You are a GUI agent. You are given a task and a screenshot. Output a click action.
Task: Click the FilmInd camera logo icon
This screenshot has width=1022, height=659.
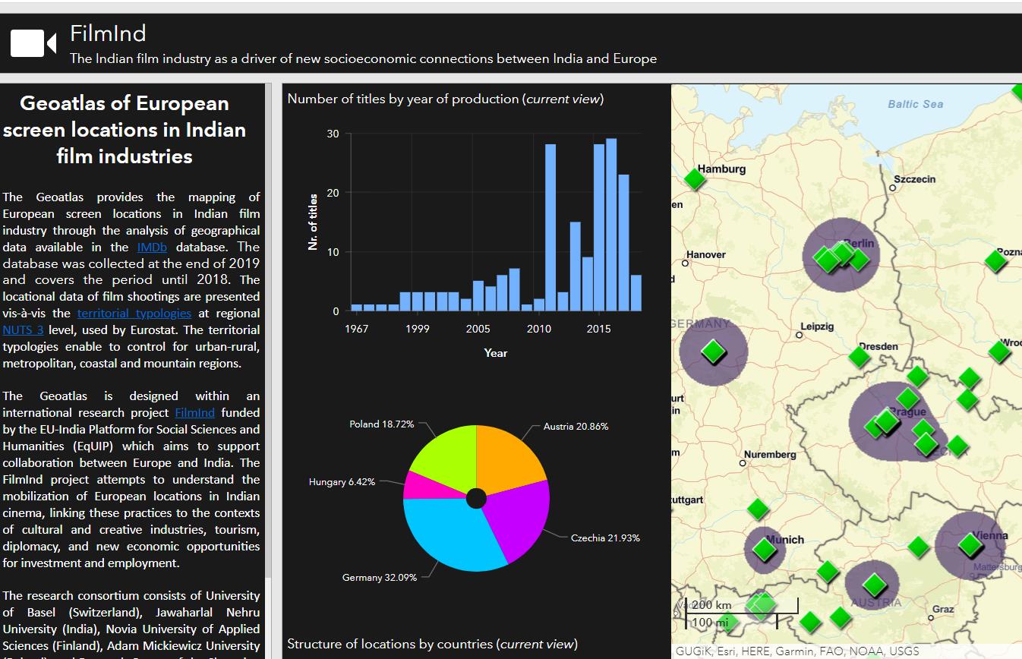point(30,43)
